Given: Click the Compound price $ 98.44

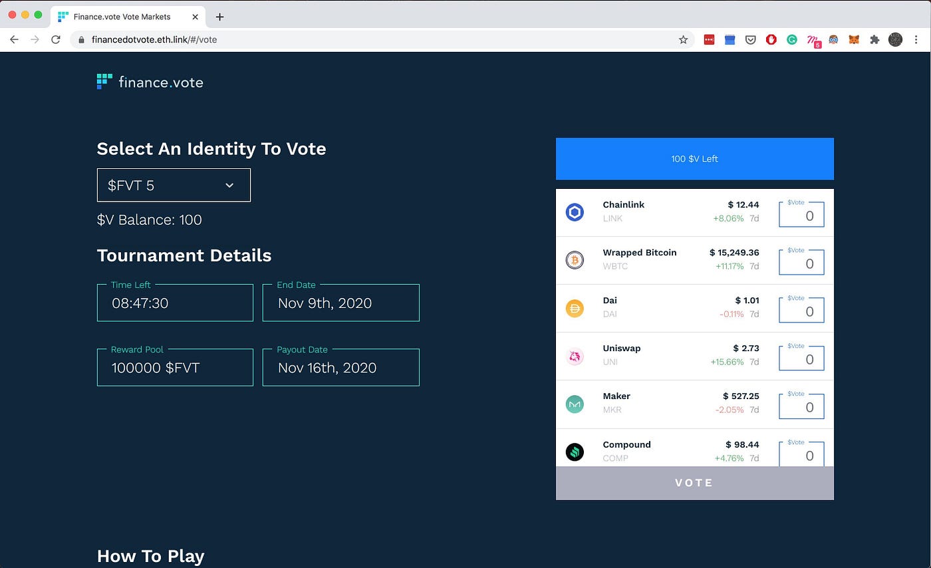Looking at the screenshot, I should [742, 444].
